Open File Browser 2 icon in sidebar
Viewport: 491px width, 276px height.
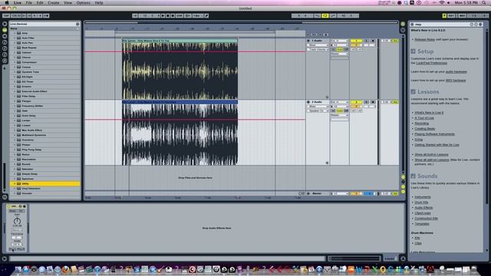[5, 48]
